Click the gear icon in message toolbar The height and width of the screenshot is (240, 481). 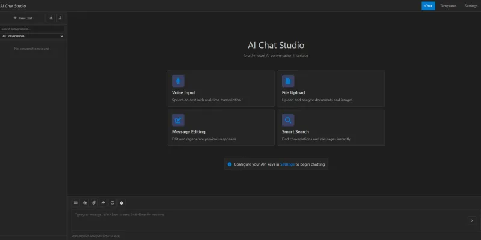pyautogui.click(x=121, y=203)
